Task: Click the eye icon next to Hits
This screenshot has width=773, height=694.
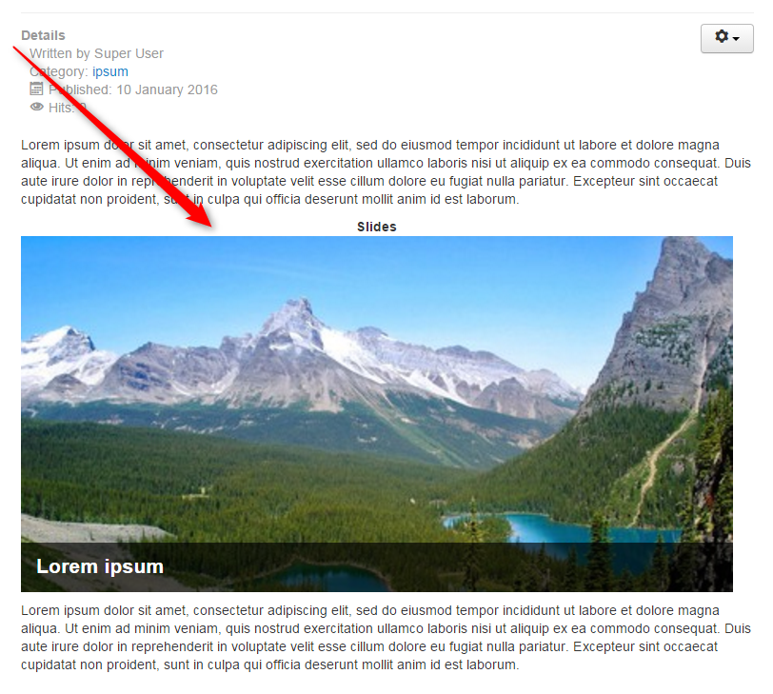Action: [36, 107]
